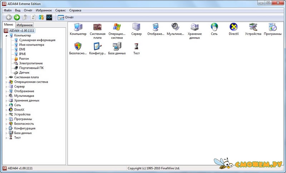
Task: Switch to the Меню tab
Action: tap(9, 25)
